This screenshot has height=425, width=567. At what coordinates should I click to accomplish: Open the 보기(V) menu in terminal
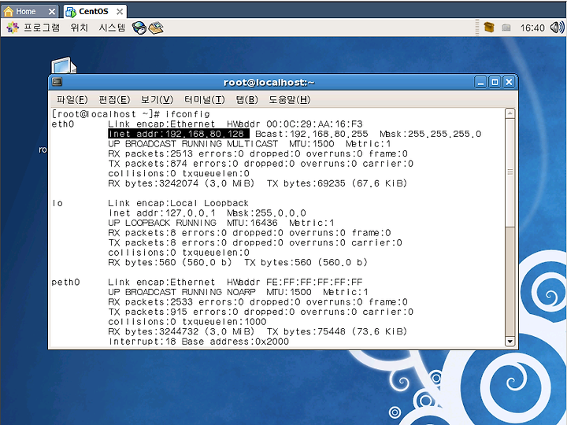157,100
